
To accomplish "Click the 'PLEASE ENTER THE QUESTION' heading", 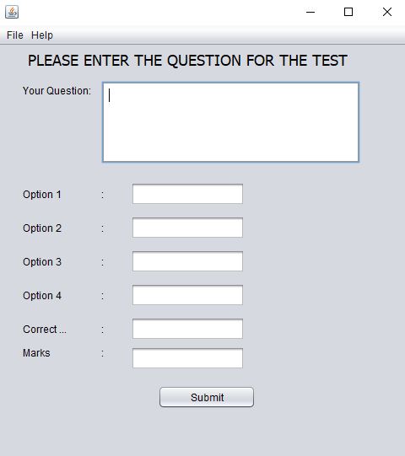I will coord(187,61).
